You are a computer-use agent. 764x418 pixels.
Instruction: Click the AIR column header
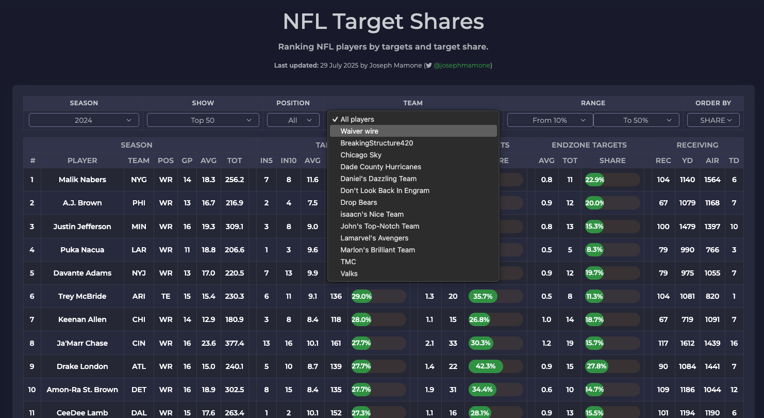click(x=712, y=160)
